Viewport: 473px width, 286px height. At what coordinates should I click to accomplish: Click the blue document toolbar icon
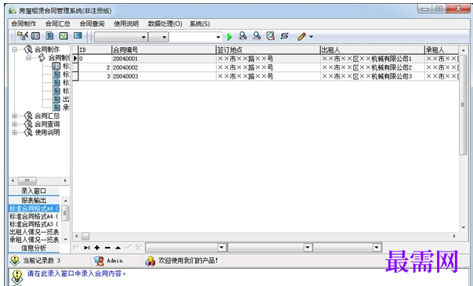[x=49, y=36]
